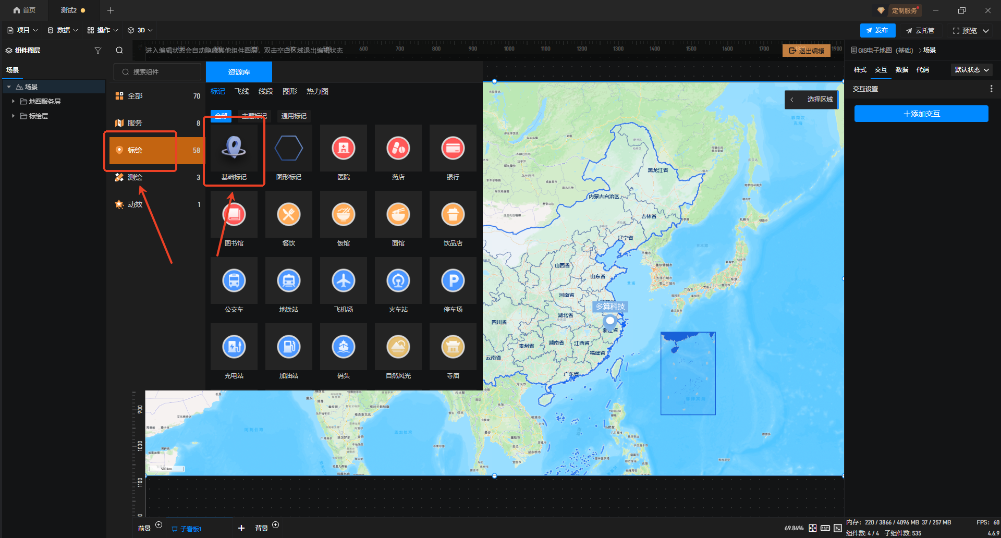Pick the 停车场 parking marker icon
This screenshot has width=1001, height=538.
click(x=453, y=281)
